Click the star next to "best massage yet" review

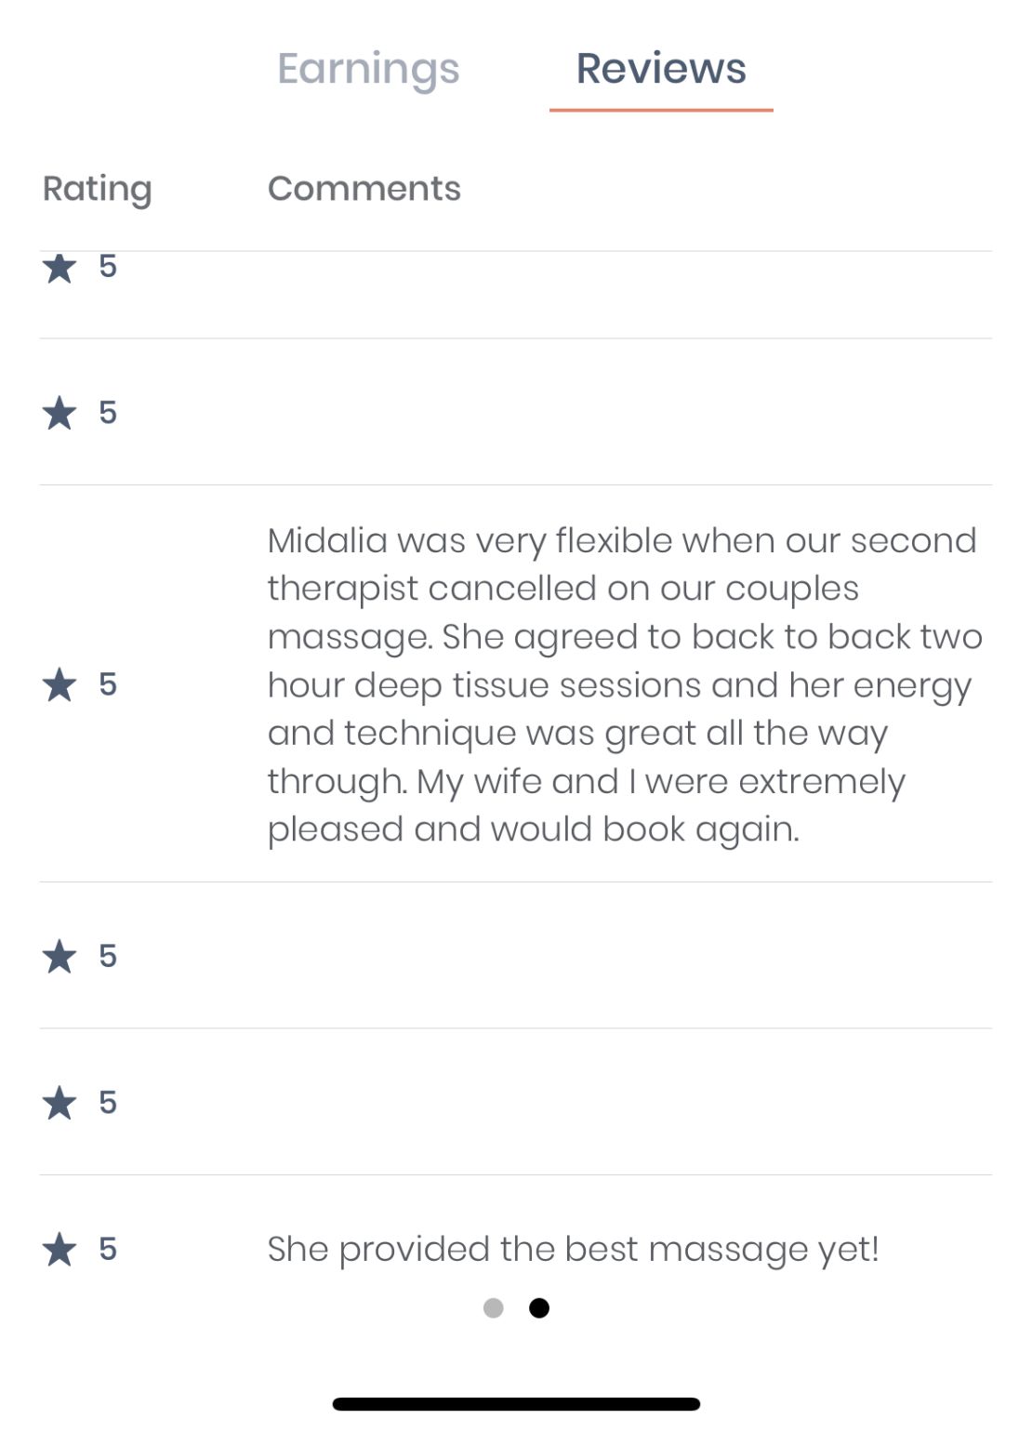tap(60, 1249)
